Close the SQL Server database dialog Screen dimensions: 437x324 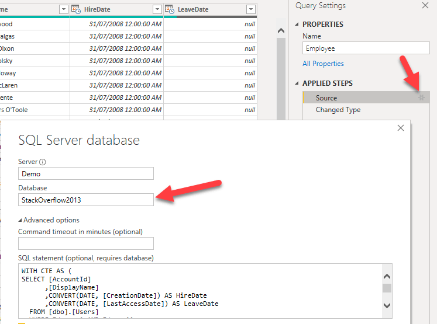[x=401, y=128]
